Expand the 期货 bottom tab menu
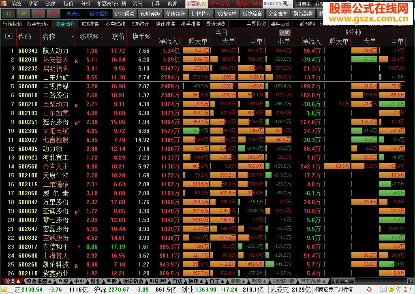The image size is (415, 294). [259, 281]
